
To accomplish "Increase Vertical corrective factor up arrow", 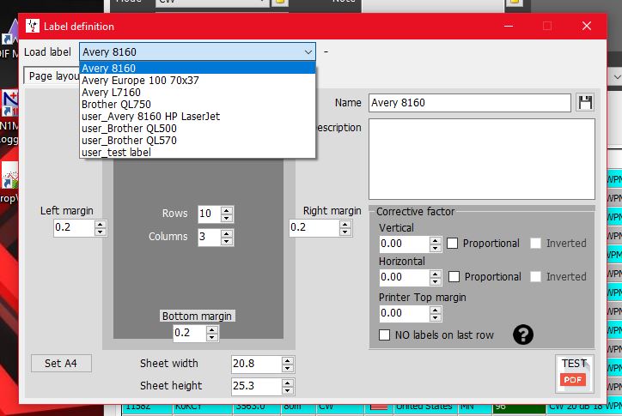I will pos(436,240).
